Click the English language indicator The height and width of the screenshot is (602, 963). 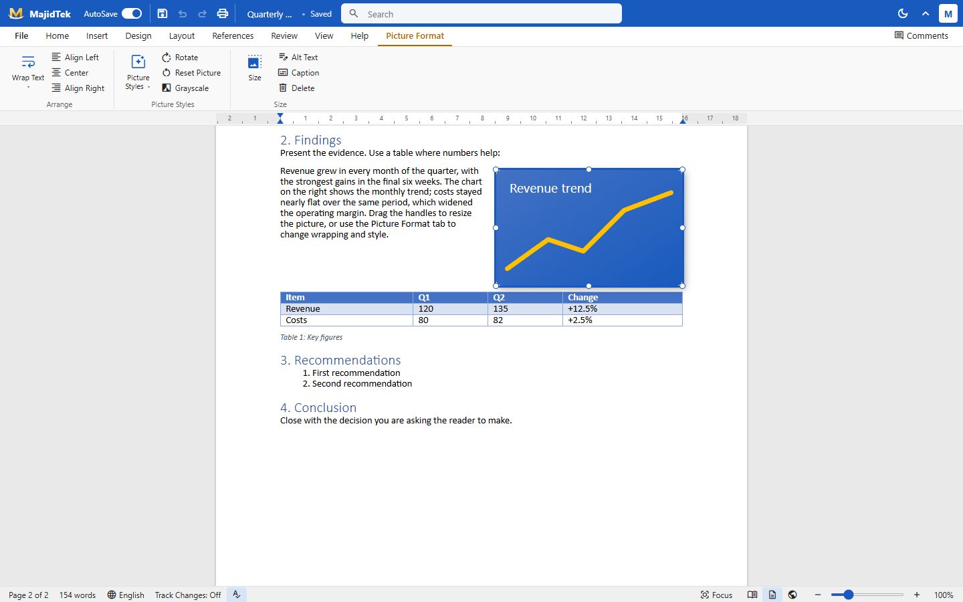click(x=126, y=595)
